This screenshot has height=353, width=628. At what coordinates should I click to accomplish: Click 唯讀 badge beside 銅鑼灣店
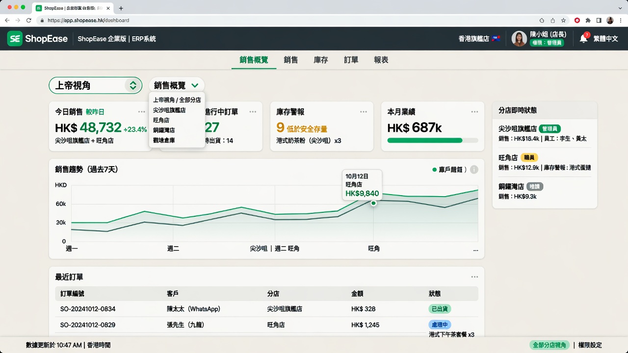click(x=535, y=186)
